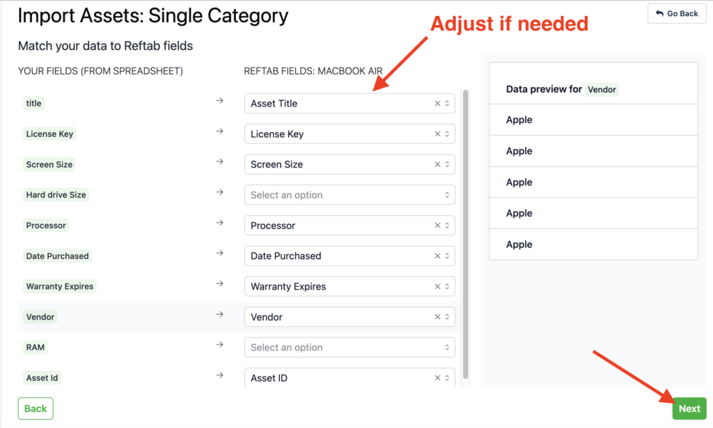Viewport: 713px width, 428px height.
Task: Open the Vendor field options arrows
Action: [448, 317]
